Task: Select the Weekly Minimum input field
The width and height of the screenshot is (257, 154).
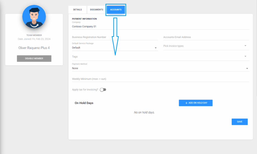Action: tap(160, 79)
